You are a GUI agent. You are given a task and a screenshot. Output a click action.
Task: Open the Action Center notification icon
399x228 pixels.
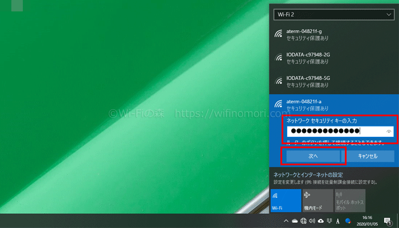pyautogui.click(x=388, y=221)
